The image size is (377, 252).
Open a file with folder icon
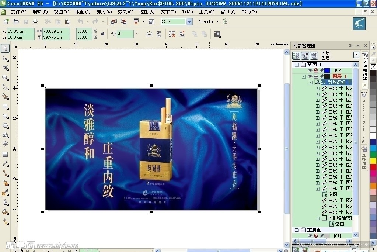16,21
